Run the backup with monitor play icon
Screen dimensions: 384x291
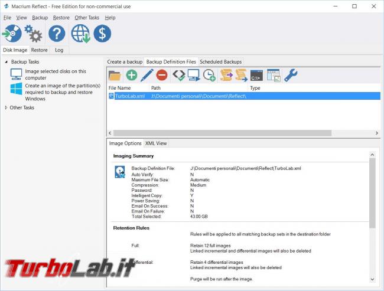pyautogui.click(x=194, y=75)
